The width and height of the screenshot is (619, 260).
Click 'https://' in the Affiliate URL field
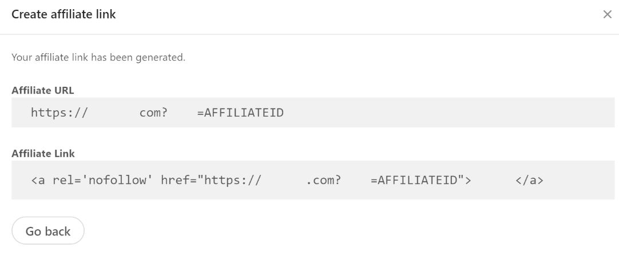[59, 113]
